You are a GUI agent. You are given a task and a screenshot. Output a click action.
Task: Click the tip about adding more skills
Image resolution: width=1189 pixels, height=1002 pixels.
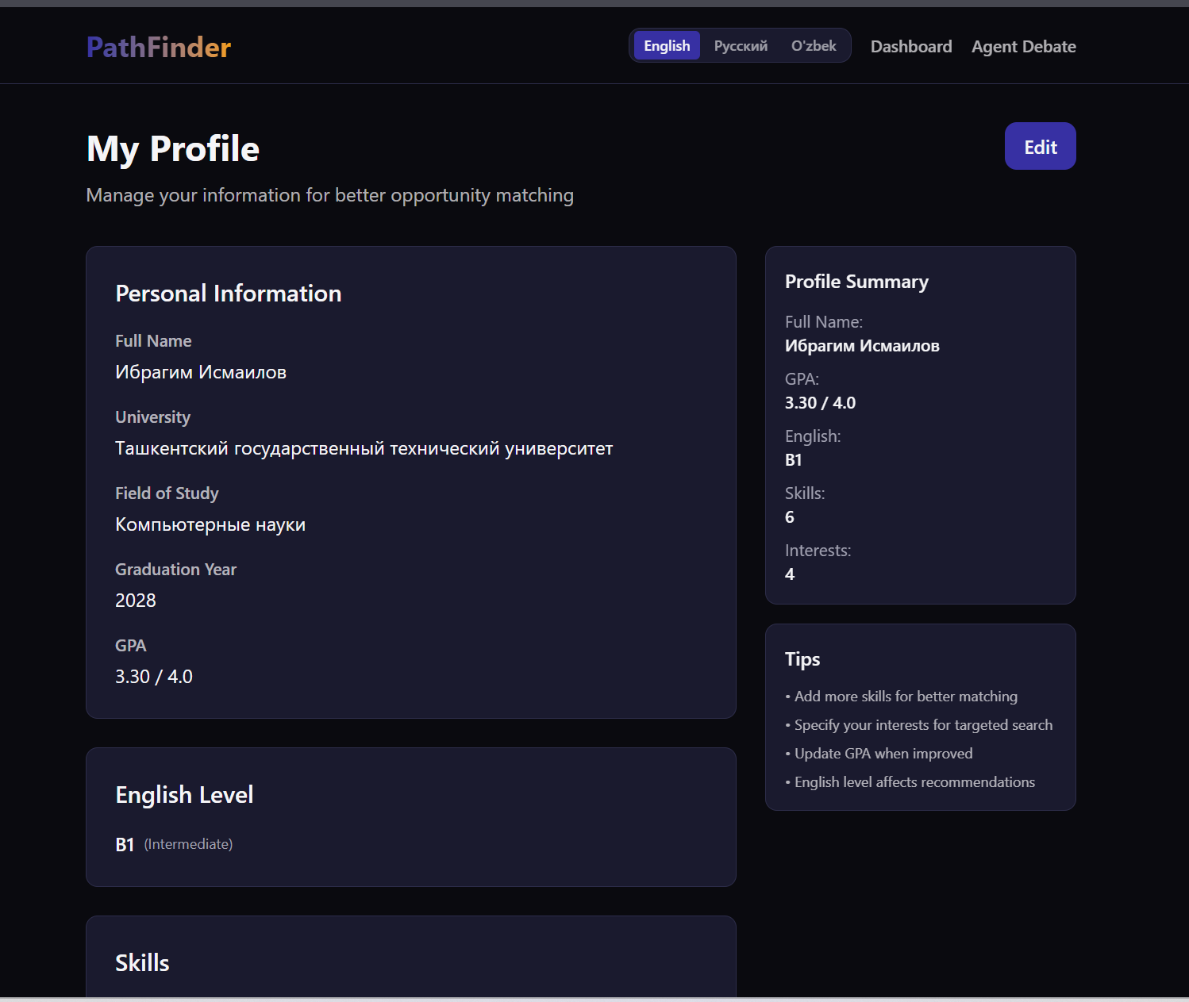902,697
